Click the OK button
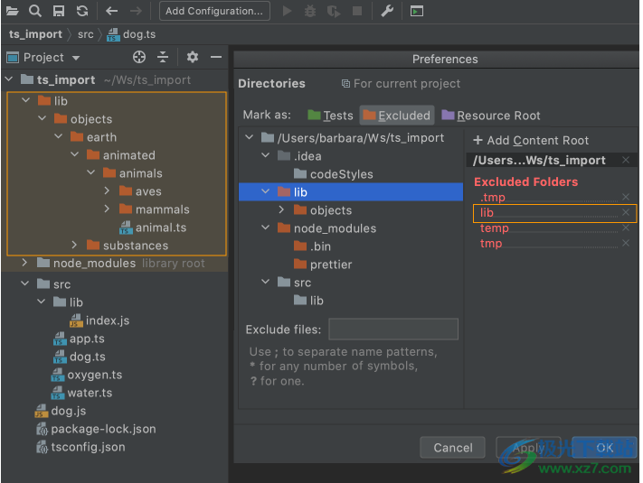The width and height of the screenshot is (643, 483). [x=604, y=448]
